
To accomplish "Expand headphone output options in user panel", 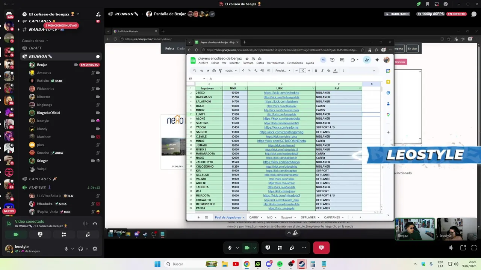I will pos(87,249).
